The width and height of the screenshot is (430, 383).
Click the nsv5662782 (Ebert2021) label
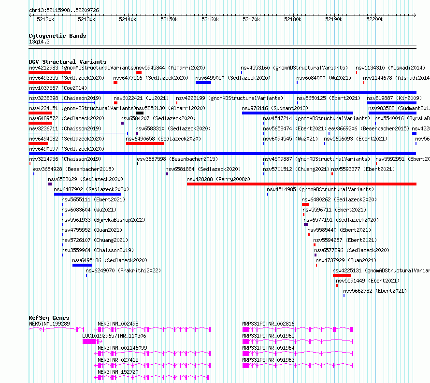point(375,291)
